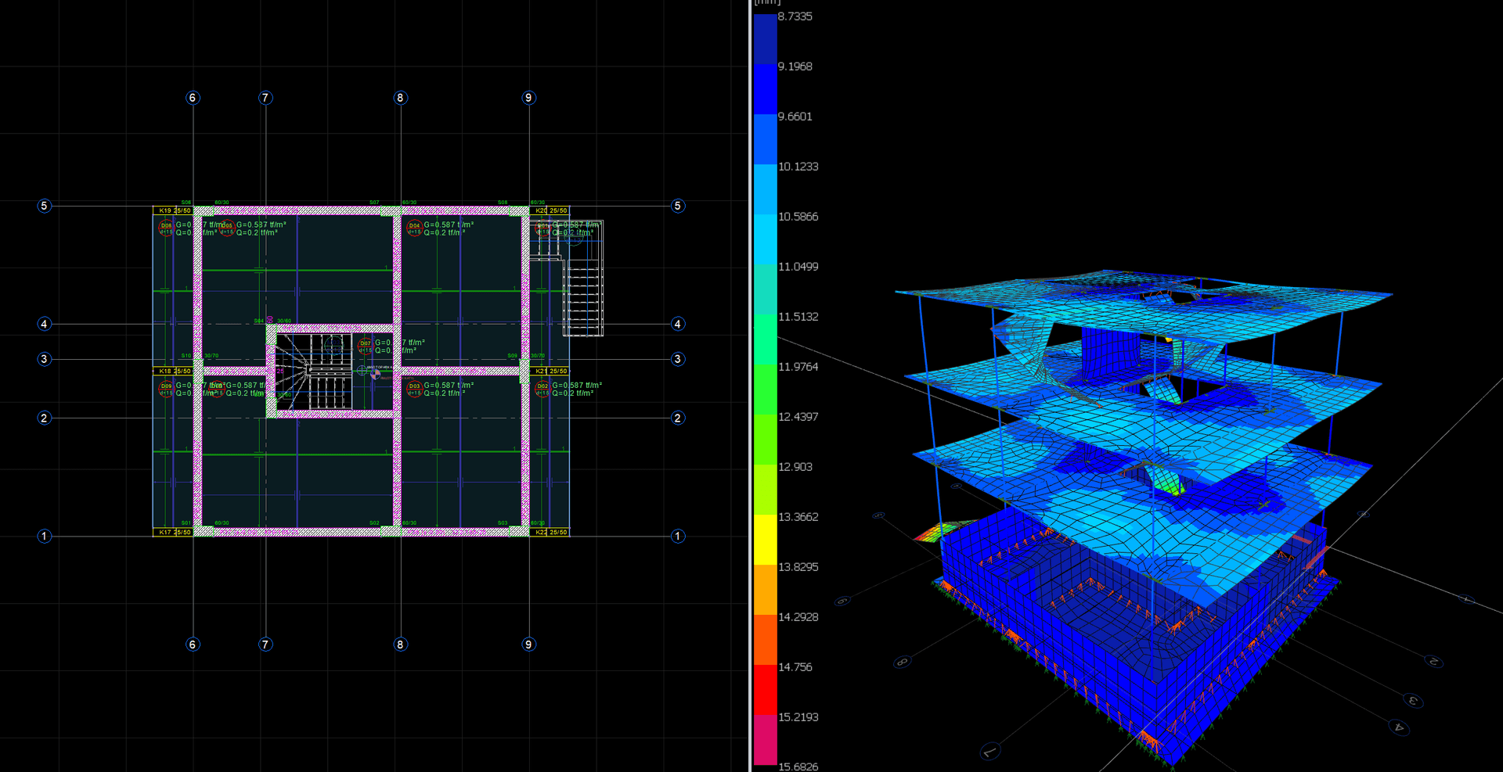Click column label S06

tap(186, 203)
